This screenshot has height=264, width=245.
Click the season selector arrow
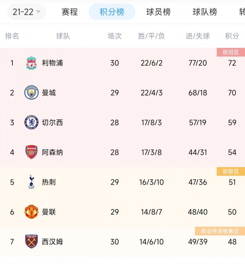pos(38,12)
